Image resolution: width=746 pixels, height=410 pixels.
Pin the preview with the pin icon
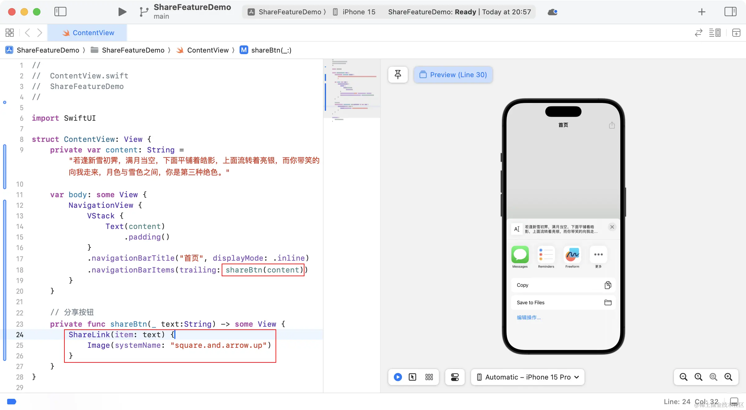[x=398, y=75]
